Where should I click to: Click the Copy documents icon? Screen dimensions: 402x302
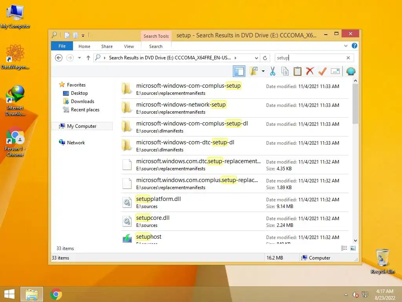pyautogui.click(x=285, y=71)
